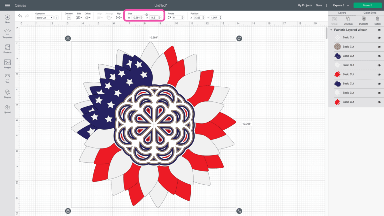The height and width of the screenshot is (216, 384).
Task: Switch to the Layers tab
Action: [342, 13]
